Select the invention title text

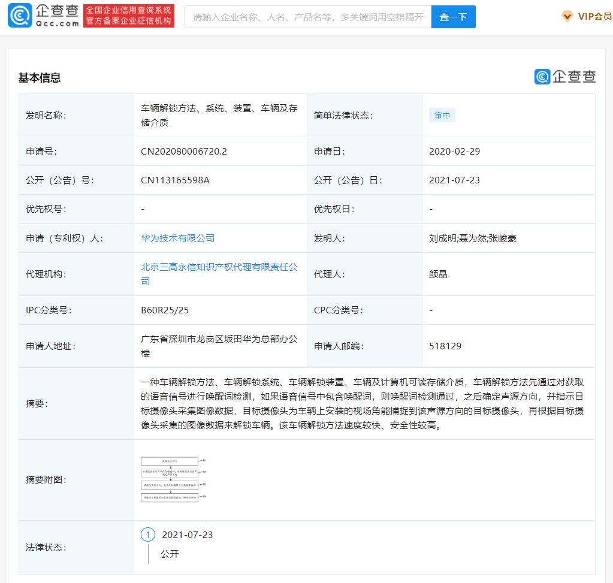tap(219, 116)
